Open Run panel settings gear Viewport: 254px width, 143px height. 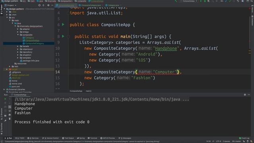245,95
